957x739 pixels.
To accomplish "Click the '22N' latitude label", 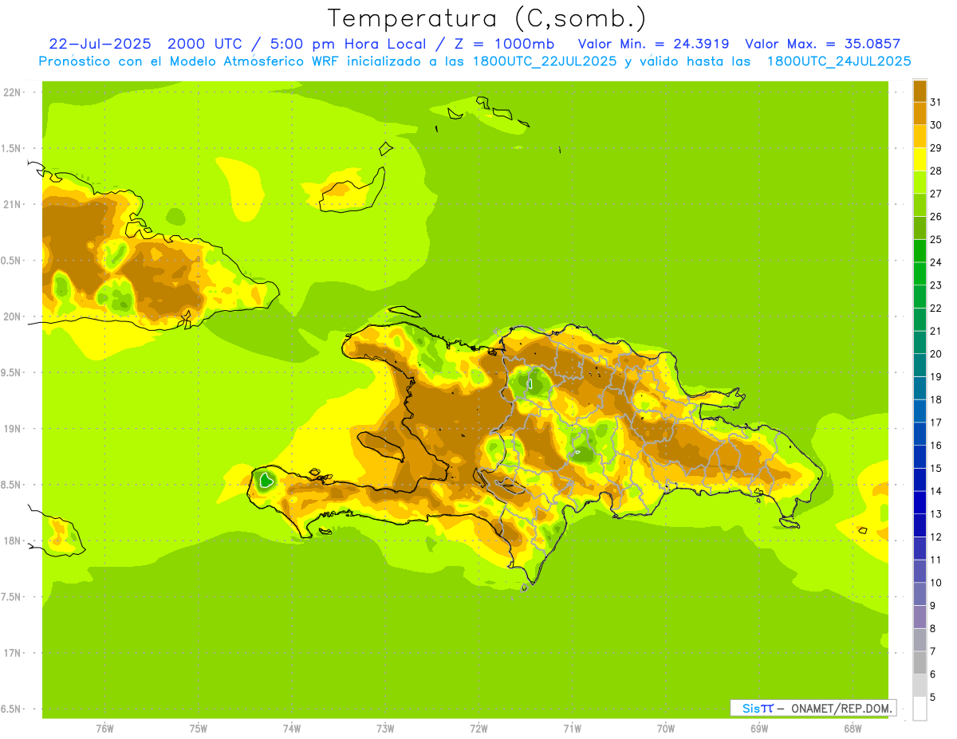I will pos(11,92).
